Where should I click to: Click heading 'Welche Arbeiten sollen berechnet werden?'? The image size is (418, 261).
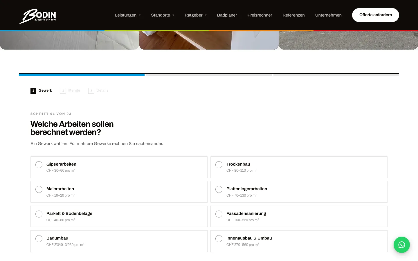72,128
